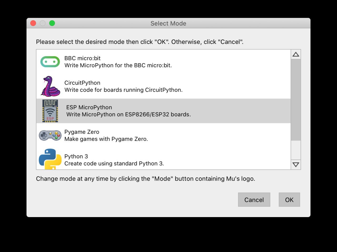The width and height of the screenshot is (337, 252).
Task: Click the scroll down arrow of the mode list
Action: pyautogui.click(x=296, y=165)
